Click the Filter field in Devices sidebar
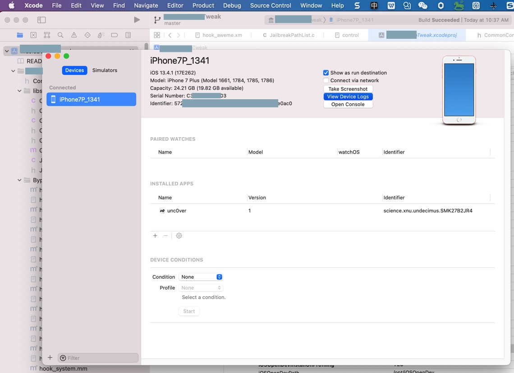Viewport: 514px width, 373px height. [98, 358]
